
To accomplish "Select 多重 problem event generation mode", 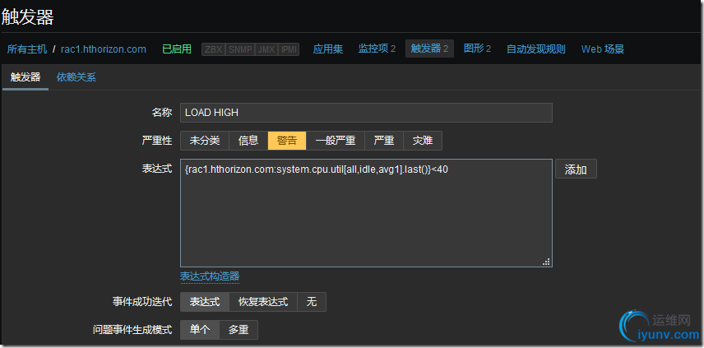I will (239, 330).
